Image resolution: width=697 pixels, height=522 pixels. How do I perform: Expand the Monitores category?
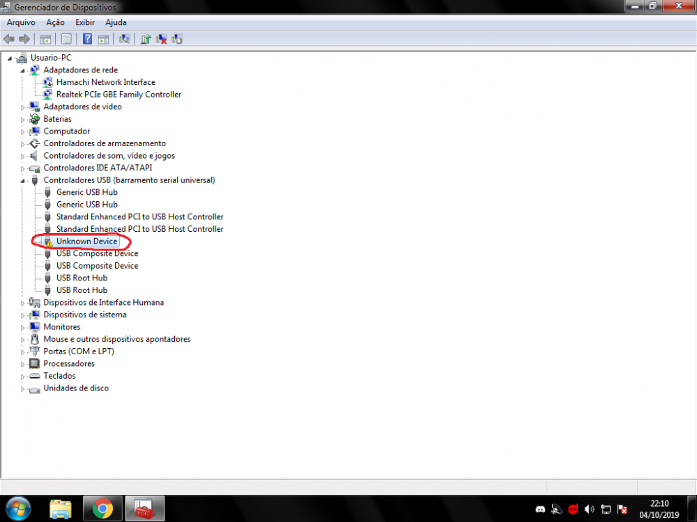pyautogui.click(x=23, y=328)
